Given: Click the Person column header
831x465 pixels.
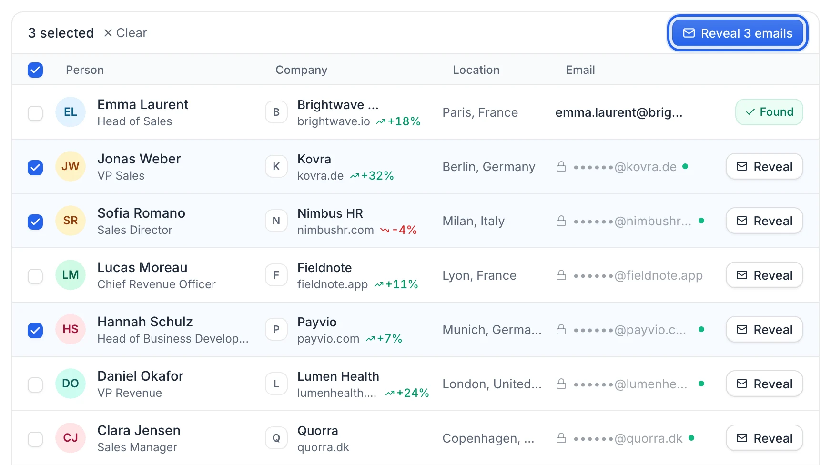Looking at the screenshot, I should (85, 70).
